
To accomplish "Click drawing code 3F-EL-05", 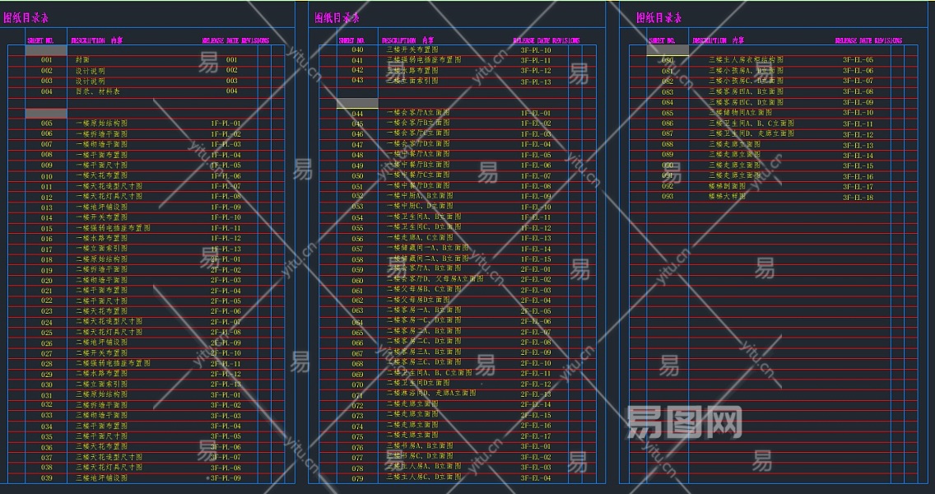I will [x=858, y=60].
